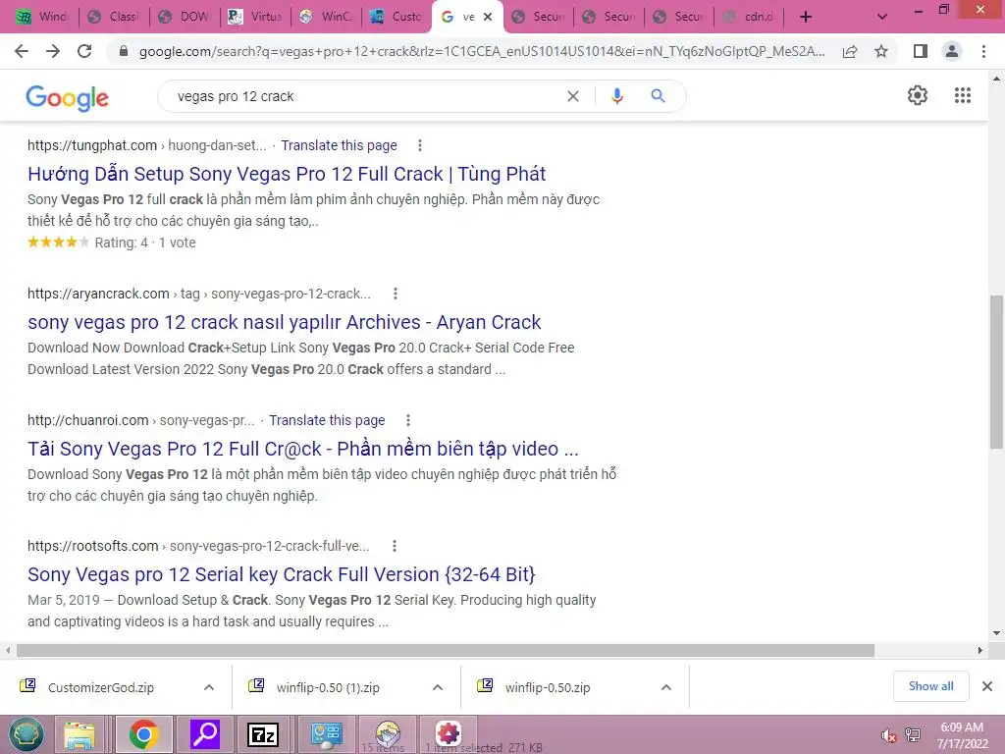
Task: Open Sony Vegas pro 12 Serial key result
Action: (x=282, y=574)
